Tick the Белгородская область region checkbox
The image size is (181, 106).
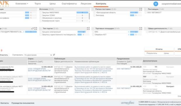click(94, 13)
